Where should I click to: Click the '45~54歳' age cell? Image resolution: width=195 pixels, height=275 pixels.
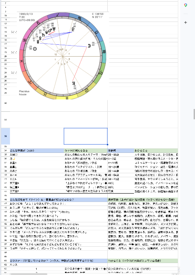[121, 175]
